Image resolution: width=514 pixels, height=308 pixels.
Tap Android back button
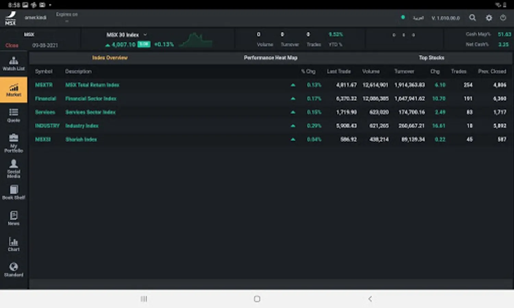coord(370,299)
